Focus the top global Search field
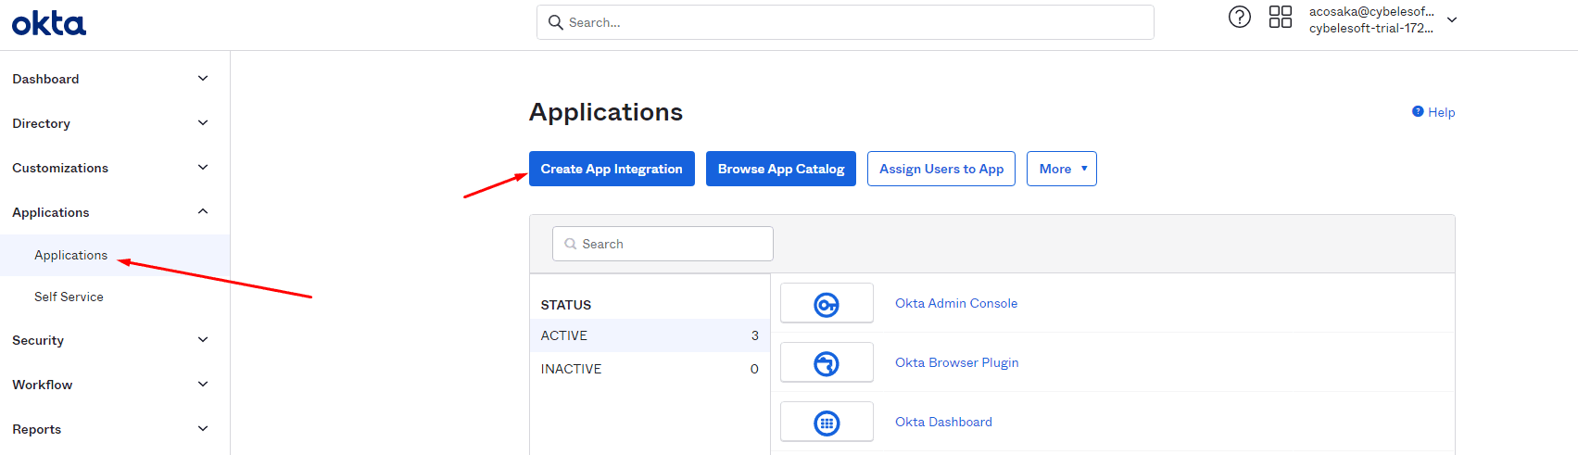The image size is (1578, 455). 845,22
